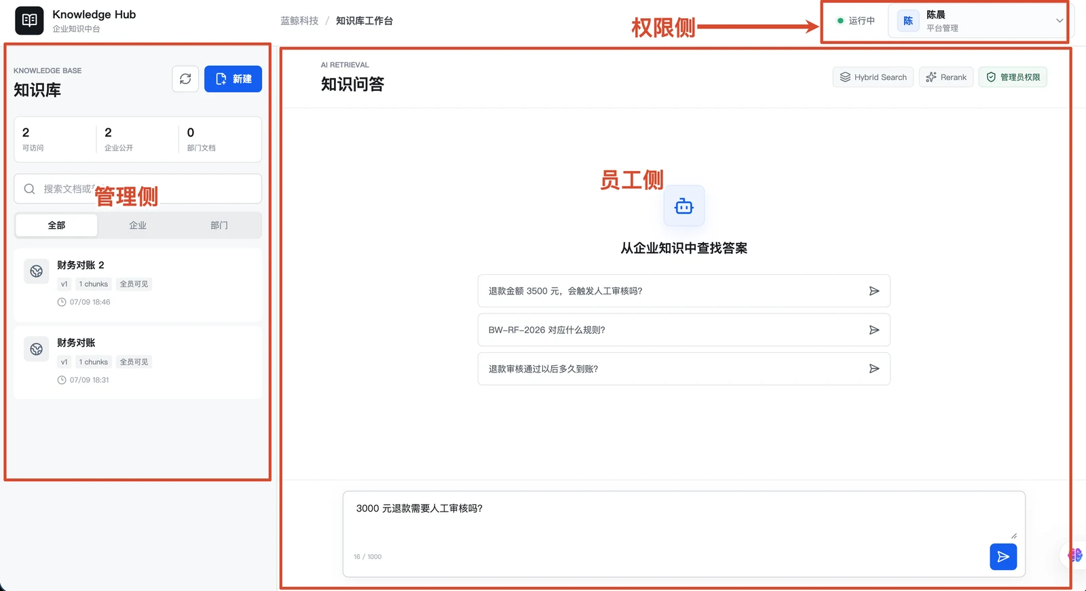Choose BW-RF-2026 对应什么规则 suggestion
Screen dimensions: 1086x591
[x=684, y=330]
